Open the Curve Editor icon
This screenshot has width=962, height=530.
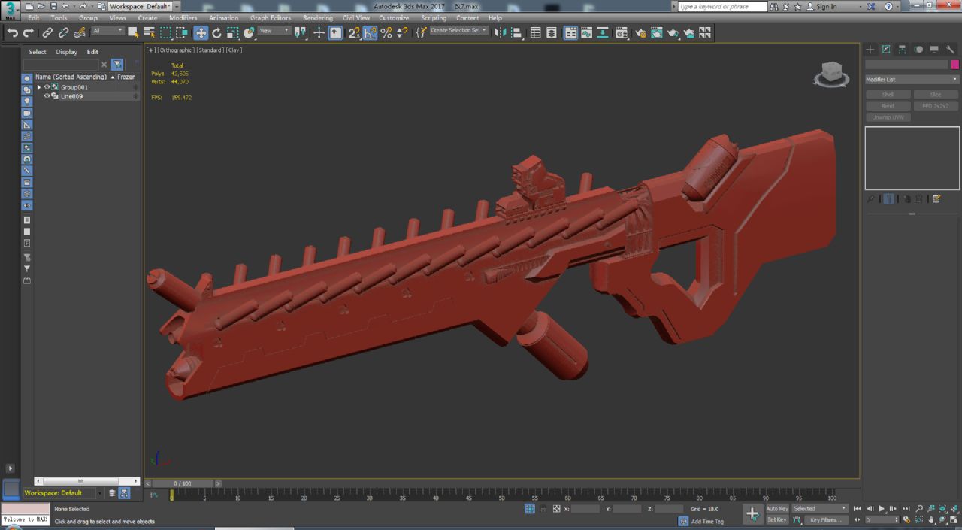pyautogui.click(x=586, y=32)
